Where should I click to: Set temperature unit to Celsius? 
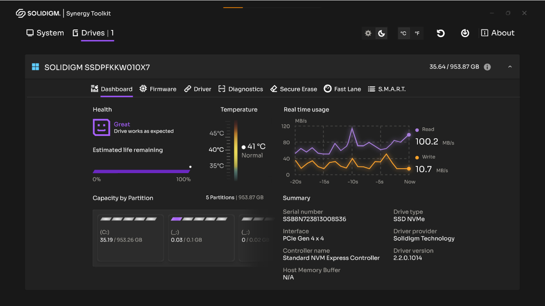coord(403,33)
